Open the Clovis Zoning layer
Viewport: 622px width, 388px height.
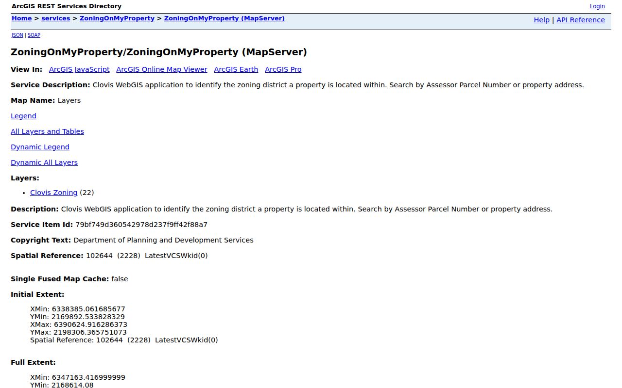(53, 193)
